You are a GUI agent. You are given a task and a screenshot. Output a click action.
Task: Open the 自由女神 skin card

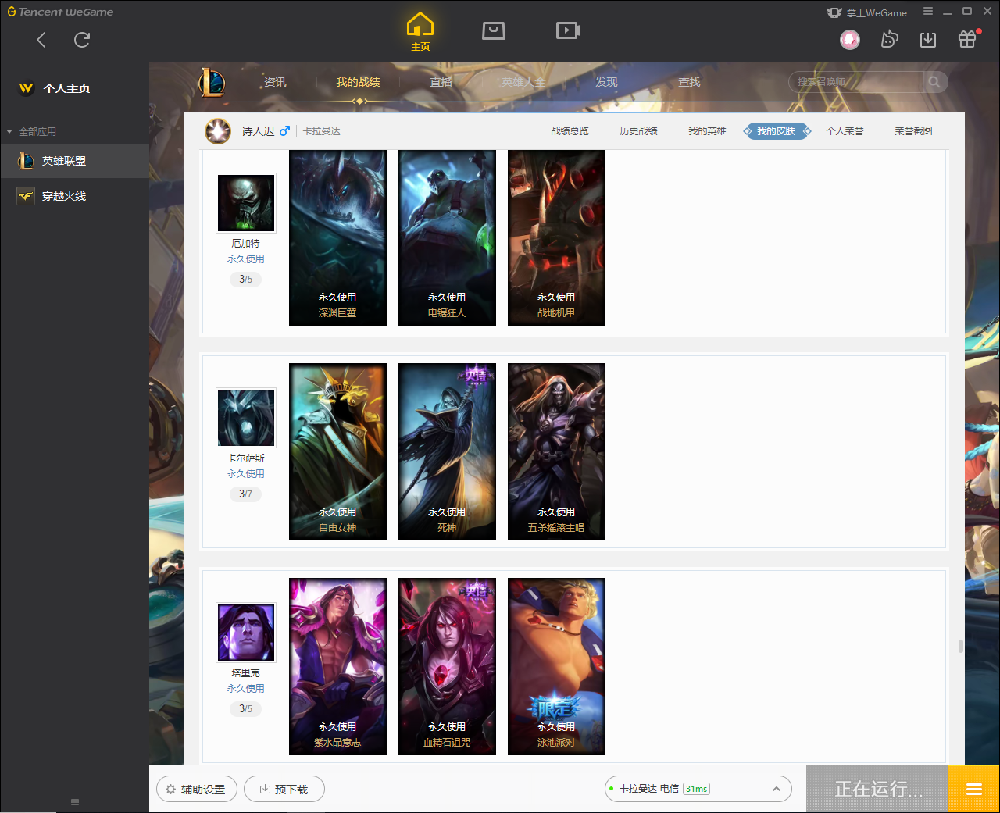[337, 451]
